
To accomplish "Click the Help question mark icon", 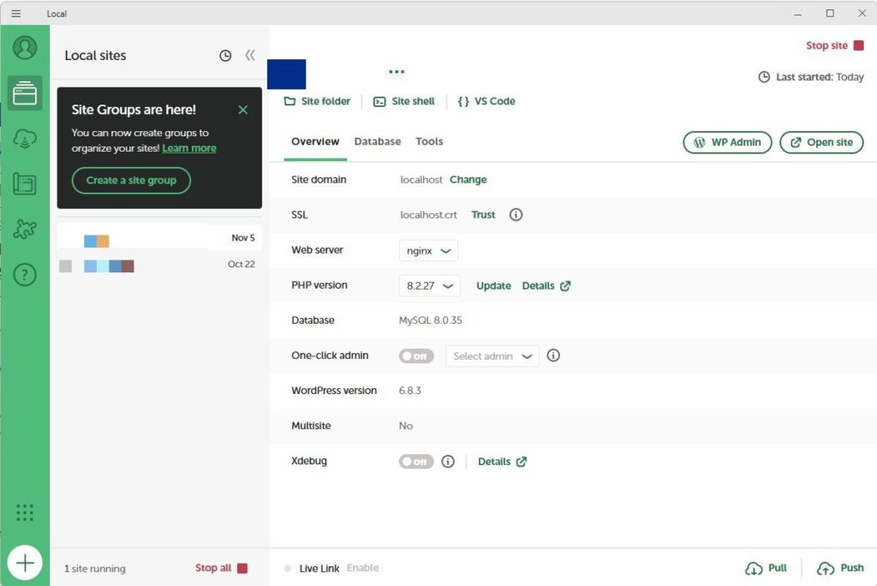I will (x=25, y=275).
